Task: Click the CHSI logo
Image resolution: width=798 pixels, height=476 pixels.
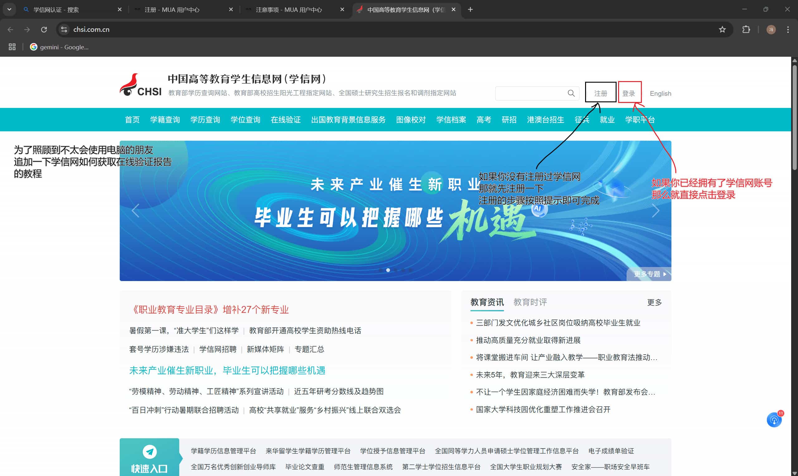Action: (x=140, y=85)
